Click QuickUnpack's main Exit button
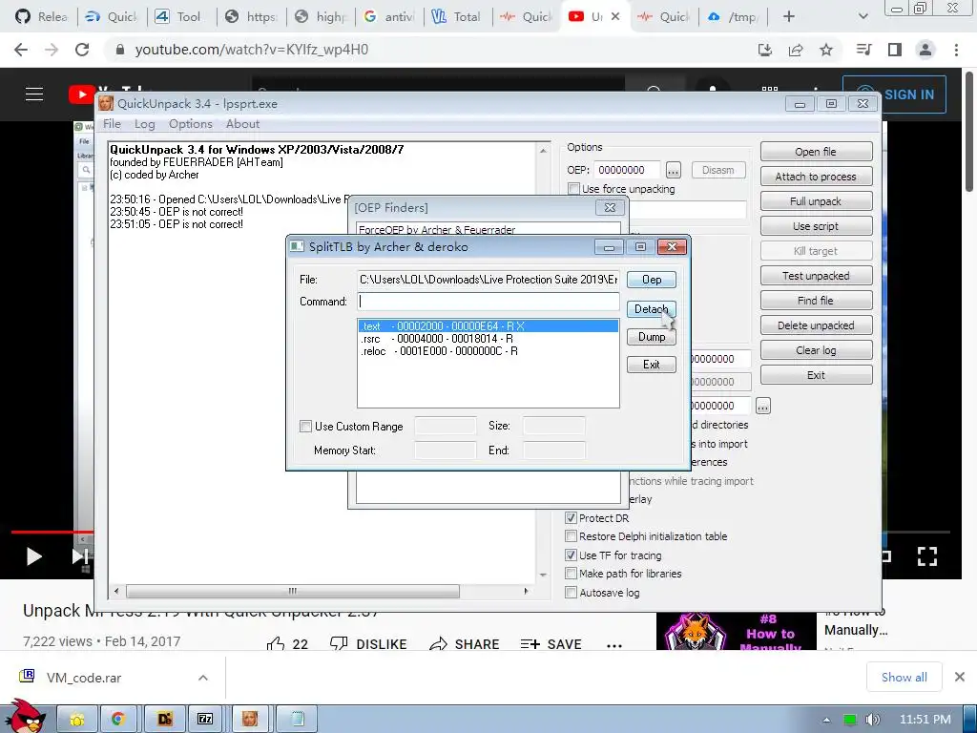 (x=817, y=375)
